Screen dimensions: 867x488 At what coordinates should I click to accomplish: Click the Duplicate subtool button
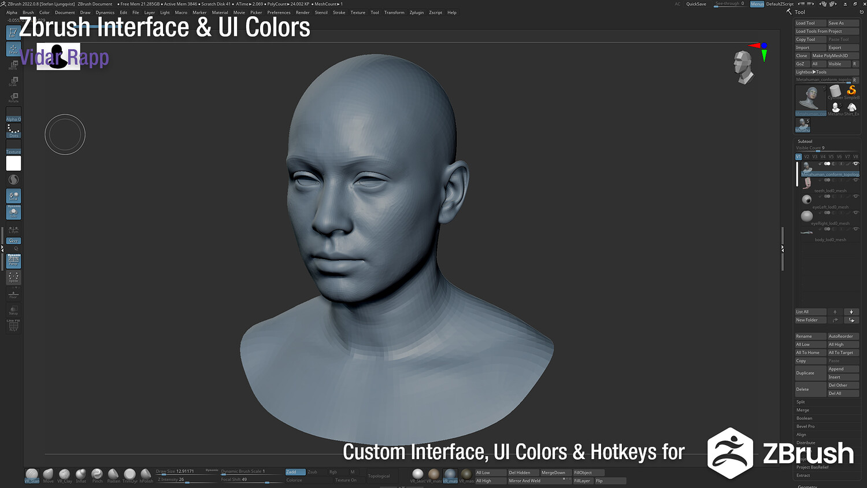[810, 373]
